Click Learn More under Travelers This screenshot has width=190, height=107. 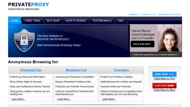coord(109,99)
